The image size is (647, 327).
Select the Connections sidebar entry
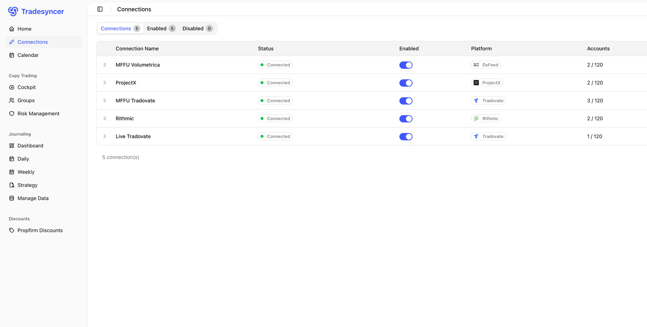[32, 42]
